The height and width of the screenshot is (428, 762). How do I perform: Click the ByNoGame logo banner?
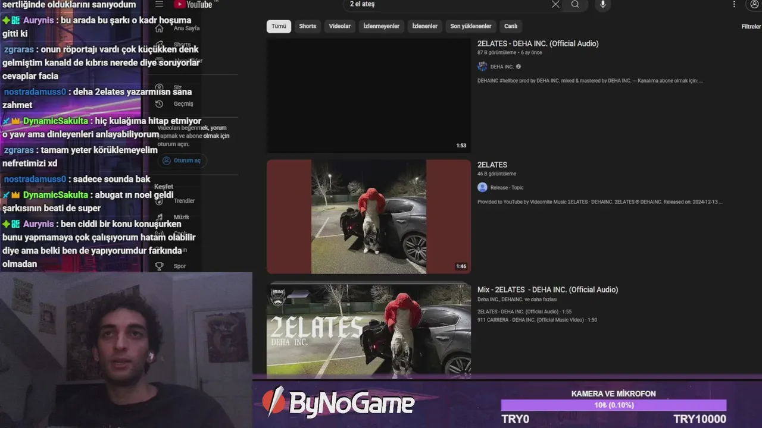[x=339, y=402]
